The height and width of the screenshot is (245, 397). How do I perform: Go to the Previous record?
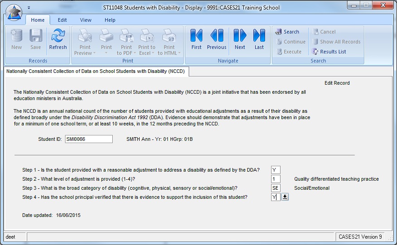pyautogui.click(x=217, y=39)
